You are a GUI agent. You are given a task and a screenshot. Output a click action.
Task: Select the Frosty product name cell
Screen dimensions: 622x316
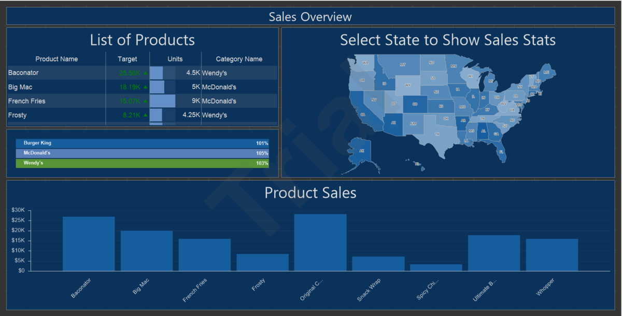coord(56,115)
